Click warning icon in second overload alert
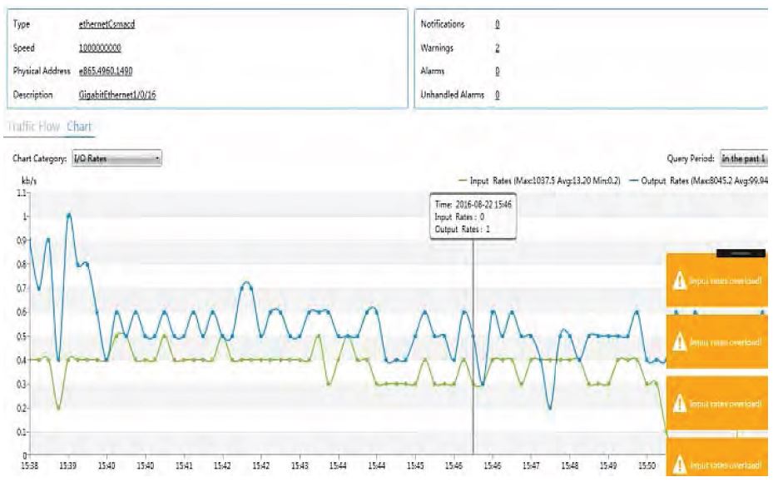773x482 pixels. [678, 342]
